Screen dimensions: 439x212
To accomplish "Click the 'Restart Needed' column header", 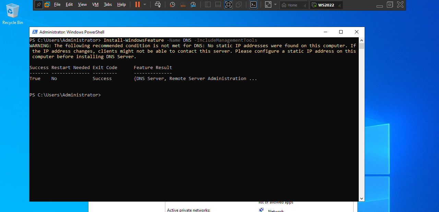I will tap(71, 68).
